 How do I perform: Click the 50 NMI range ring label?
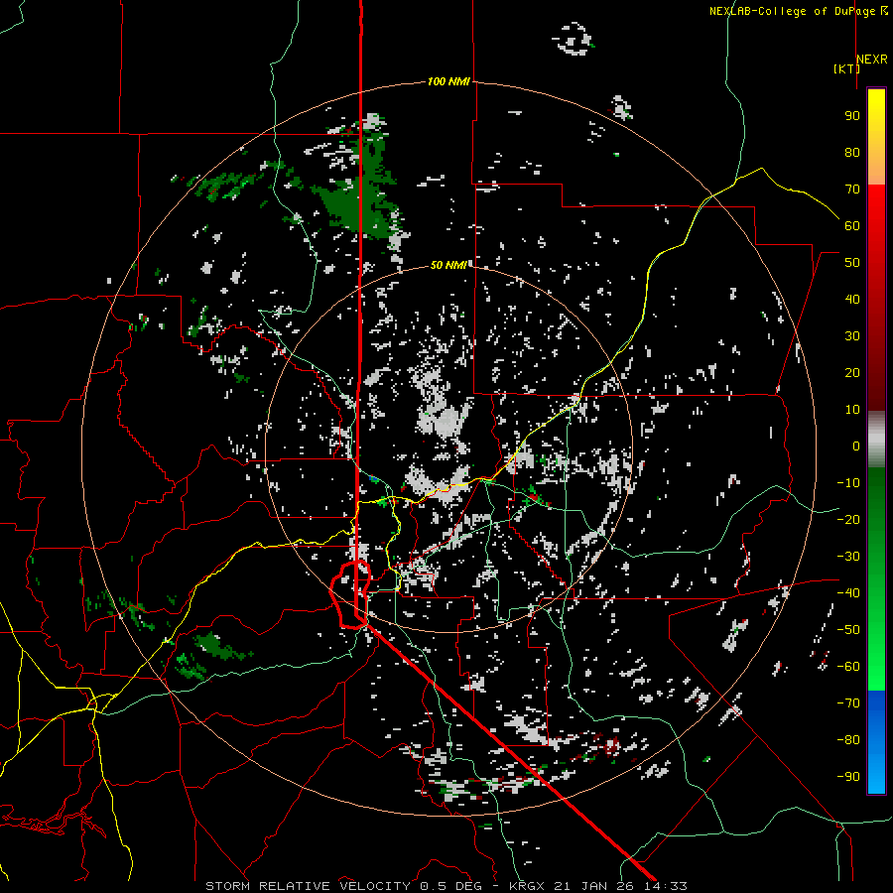click(448, 265)
